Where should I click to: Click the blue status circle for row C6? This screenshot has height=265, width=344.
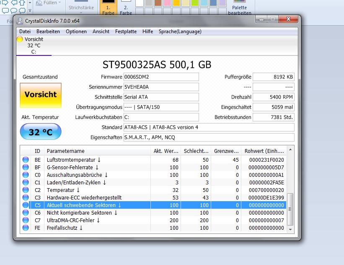(26, 213)
